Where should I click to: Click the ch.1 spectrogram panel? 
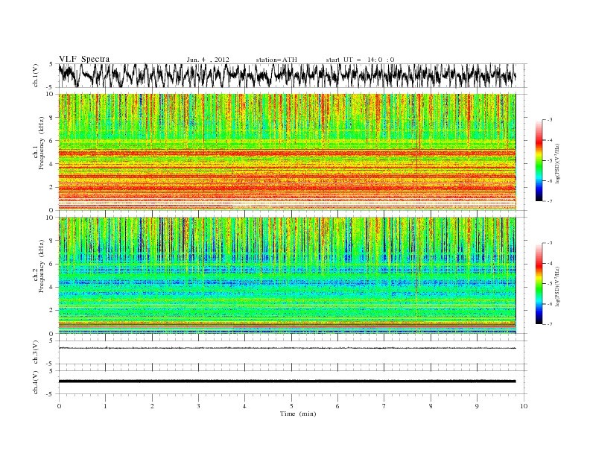tap(287, 152)
